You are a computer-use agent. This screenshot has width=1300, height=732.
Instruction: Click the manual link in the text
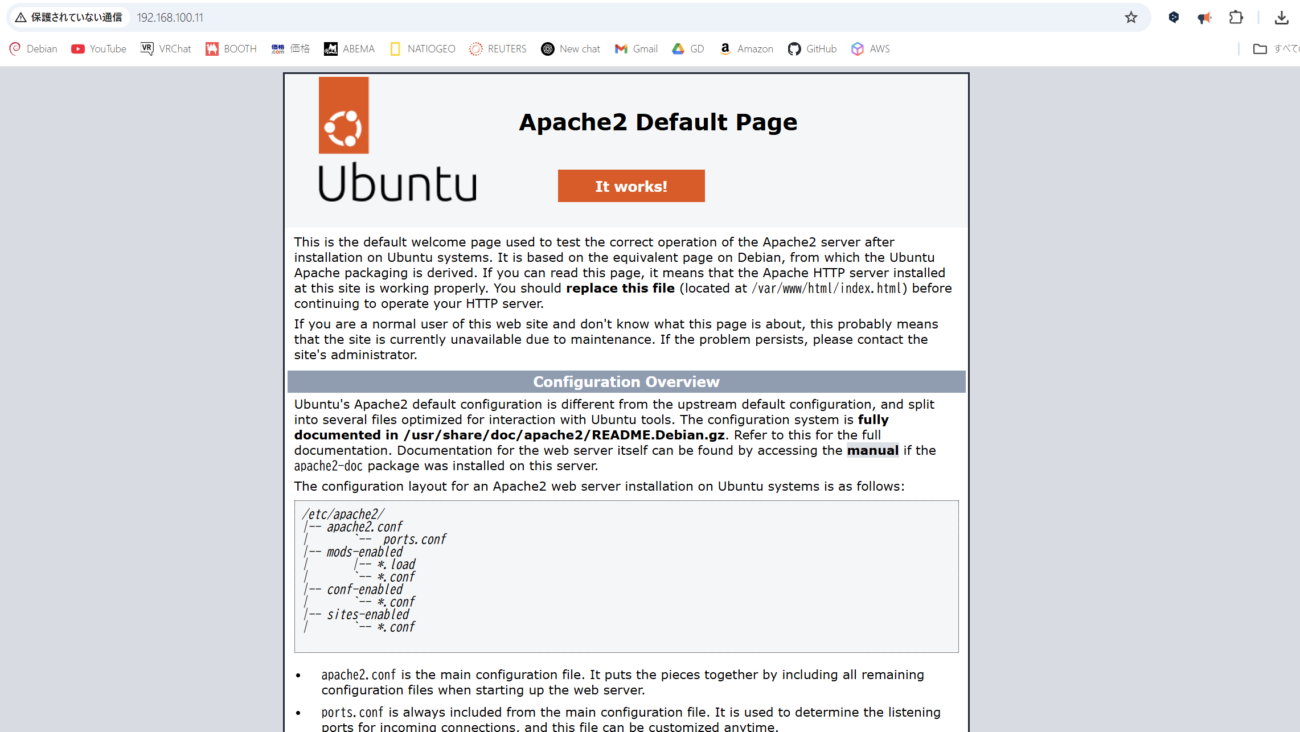pos(872,450)
